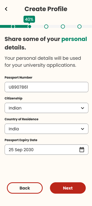Click the Passport Number label
Image resolution: width=92 pixels, height=206 pixels.
coord(18,78)
